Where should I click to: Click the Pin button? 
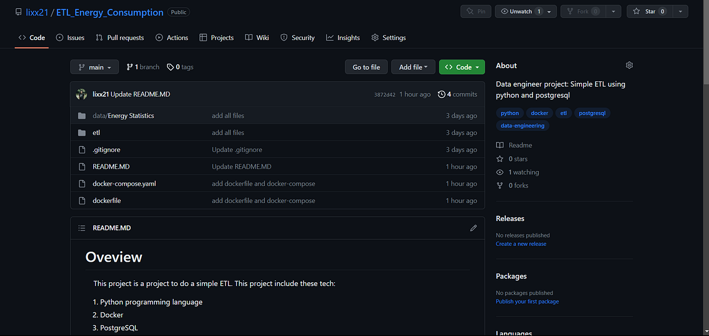click(476, 11)
